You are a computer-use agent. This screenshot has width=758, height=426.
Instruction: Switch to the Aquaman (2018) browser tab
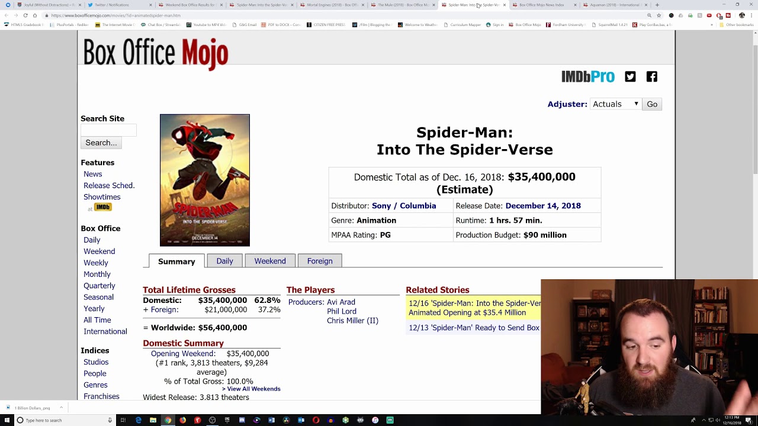[x=615, y=5]
